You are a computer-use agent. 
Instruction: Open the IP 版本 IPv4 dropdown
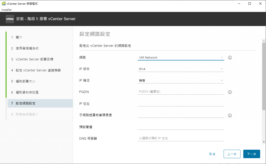pyautogui.click(x=181, y=69)
